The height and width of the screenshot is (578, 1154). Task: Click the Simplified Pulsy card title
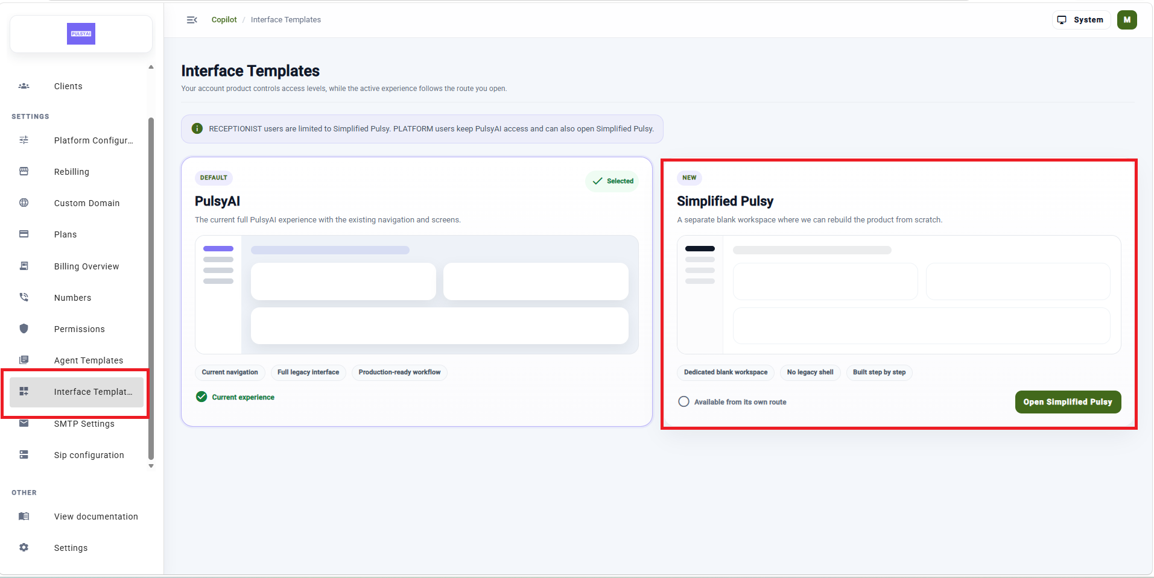pyautogui.click(x=725, y=201)
